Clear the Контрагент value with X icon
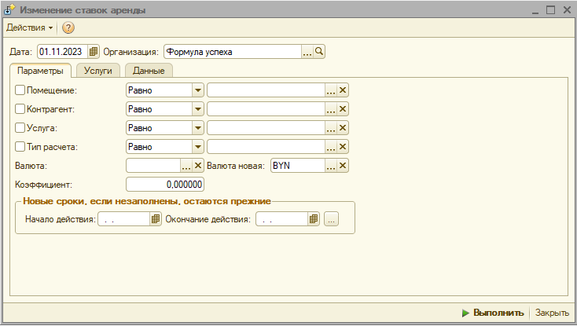Viewport: 577px width, 326px height. point(343,109)
